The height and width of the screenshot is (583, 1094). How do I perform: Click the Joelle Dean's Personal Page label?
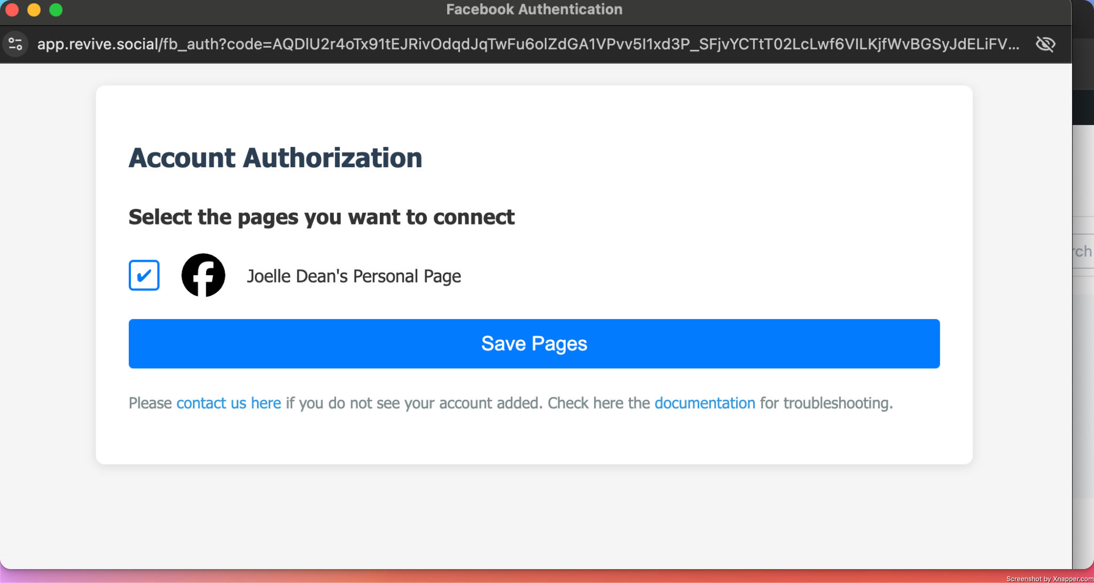354,276
